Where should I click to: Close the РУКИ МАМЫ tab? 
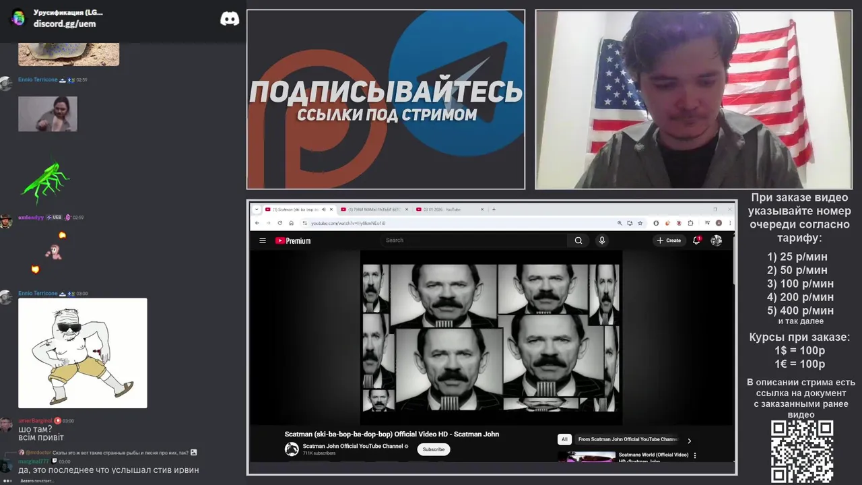(407, 209)
